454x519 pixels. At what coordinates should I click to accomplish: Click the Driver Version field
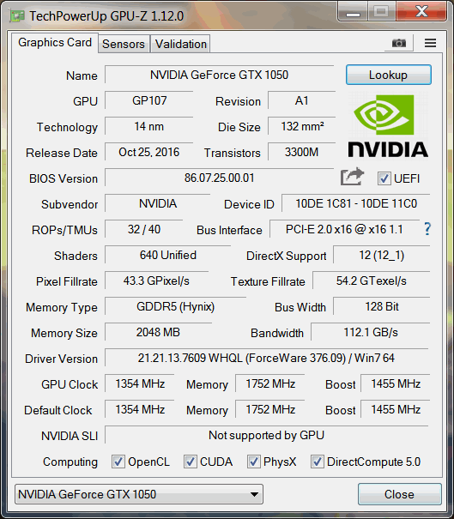click(267, 358)
